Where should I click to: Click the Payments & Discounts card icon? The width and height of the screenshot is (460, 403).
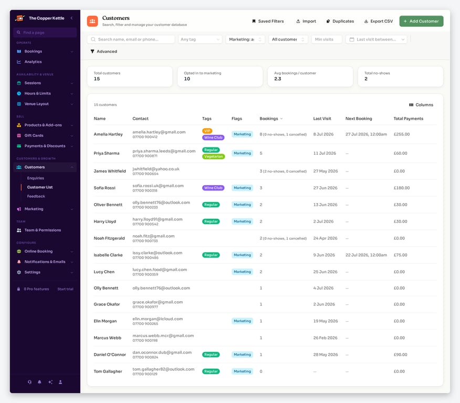pyautogui.click(x=19, y=146)
